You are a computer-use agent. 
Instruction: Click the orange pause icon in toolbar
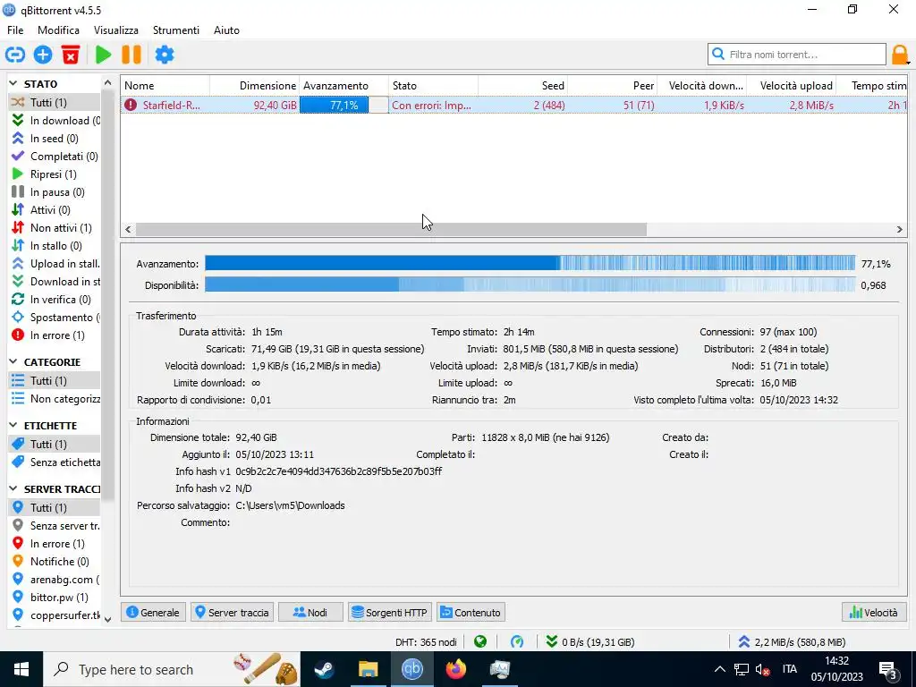coord(131,55)
